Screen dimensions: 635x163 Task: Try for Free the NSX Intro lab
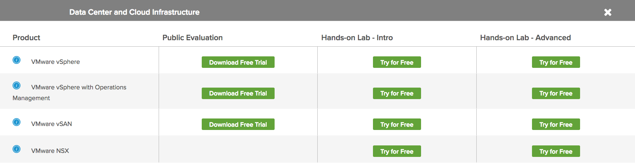click(397, 151)
